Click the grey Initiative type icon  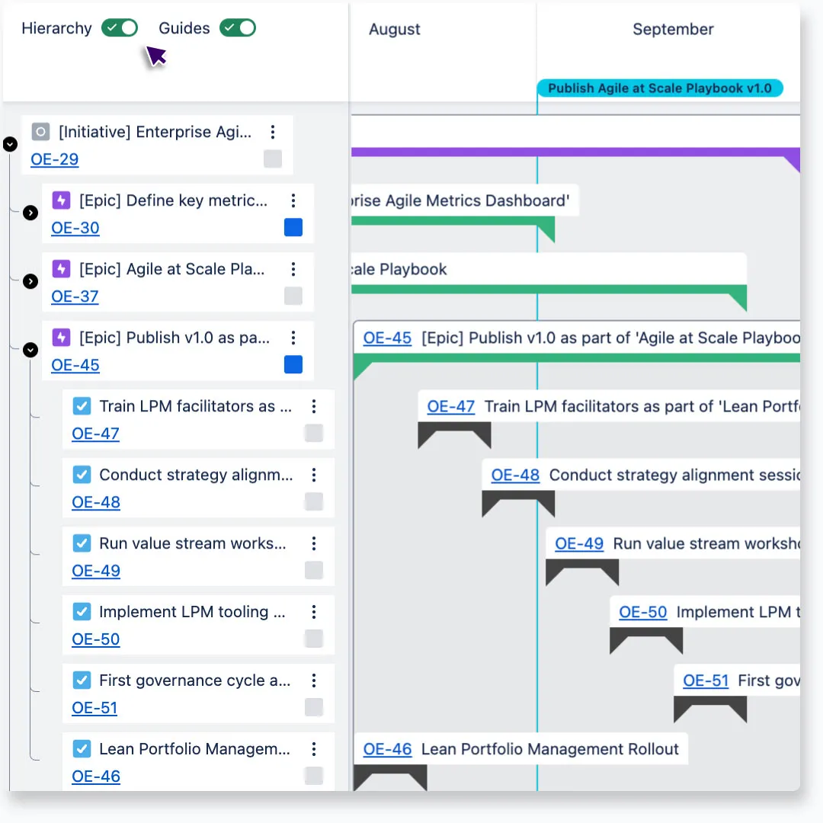(40, 132)
